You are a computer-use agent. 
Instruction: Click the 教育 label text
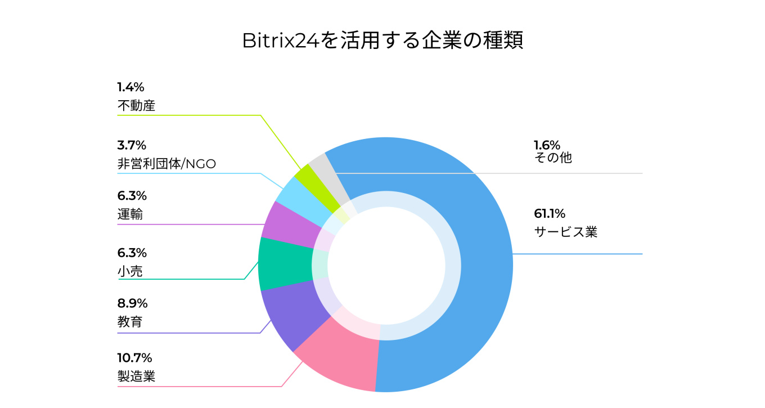click(x=130, y=322)
